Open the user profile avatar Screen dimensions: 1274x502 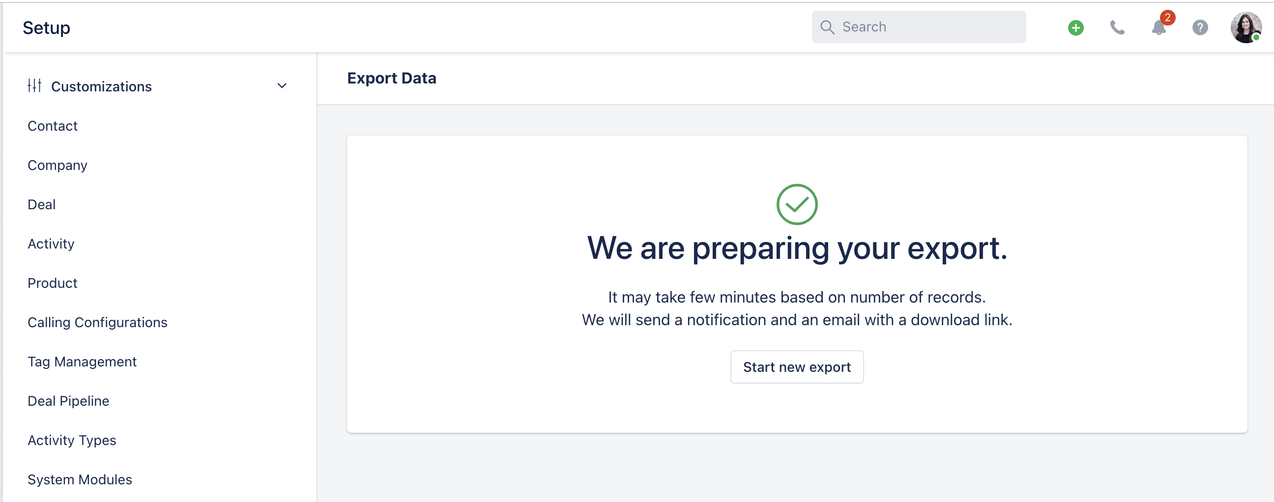1246,28
